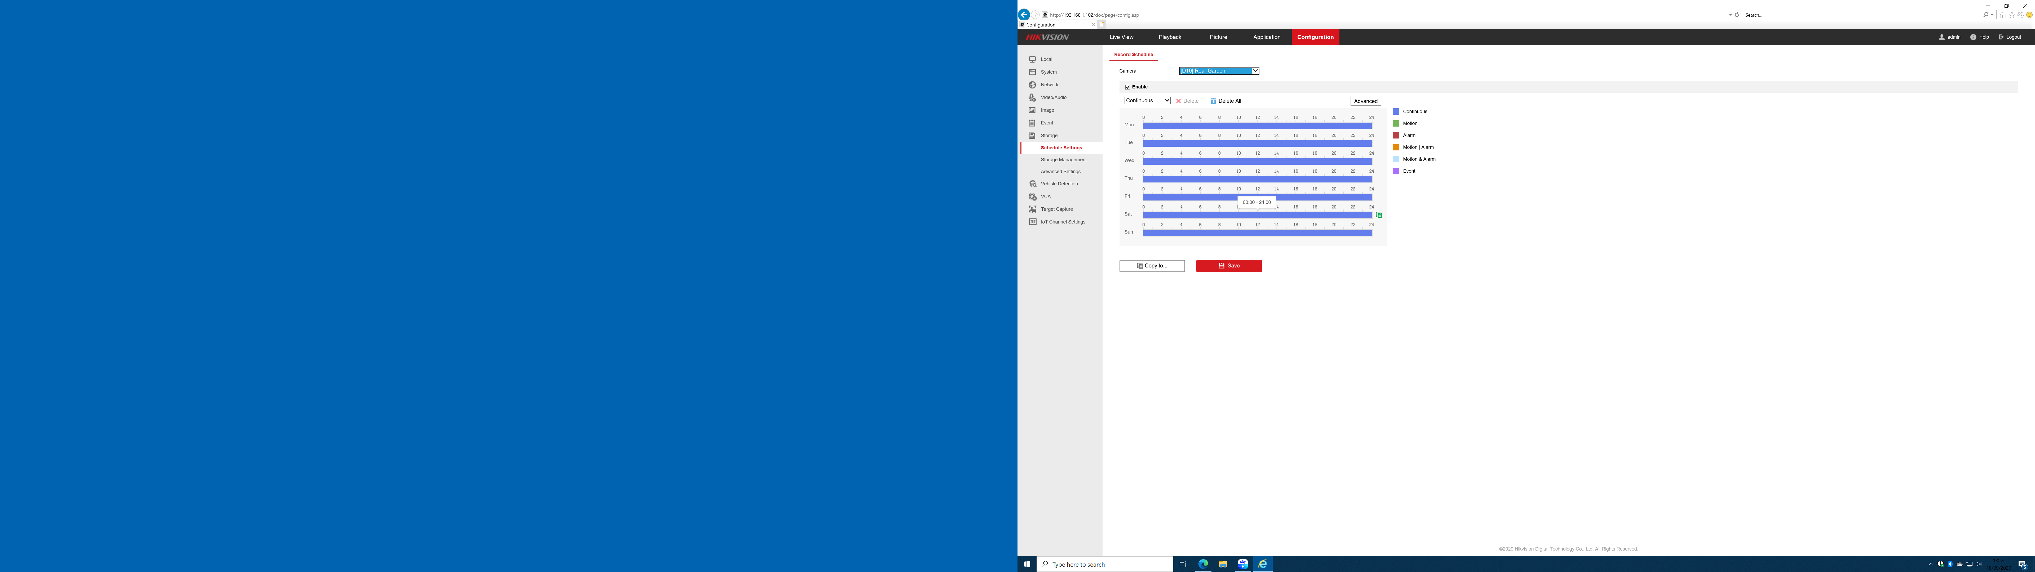Click the Delete All trash icon
Image resolution: width=2035 pixels, height=572 pixels.
[1213, 101]
